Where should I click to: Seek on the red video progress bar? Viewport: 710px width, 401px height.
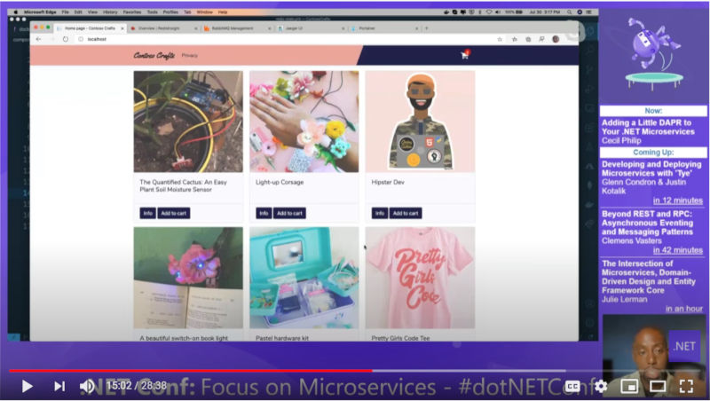(x=191, y=371)
